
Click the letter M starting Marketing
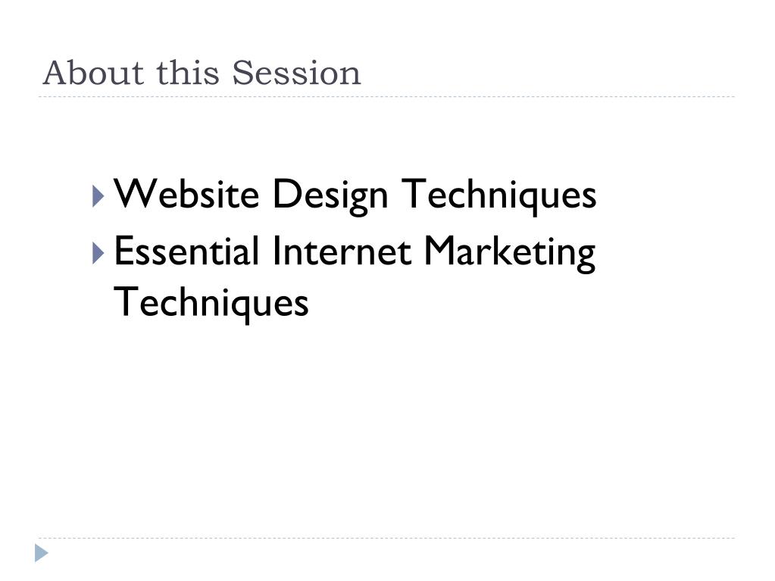pyautogui.click(x=440, y=251)
